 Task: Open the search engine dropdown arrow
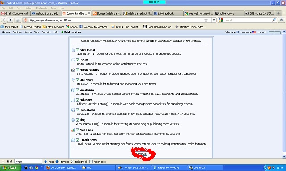[224, 20]
